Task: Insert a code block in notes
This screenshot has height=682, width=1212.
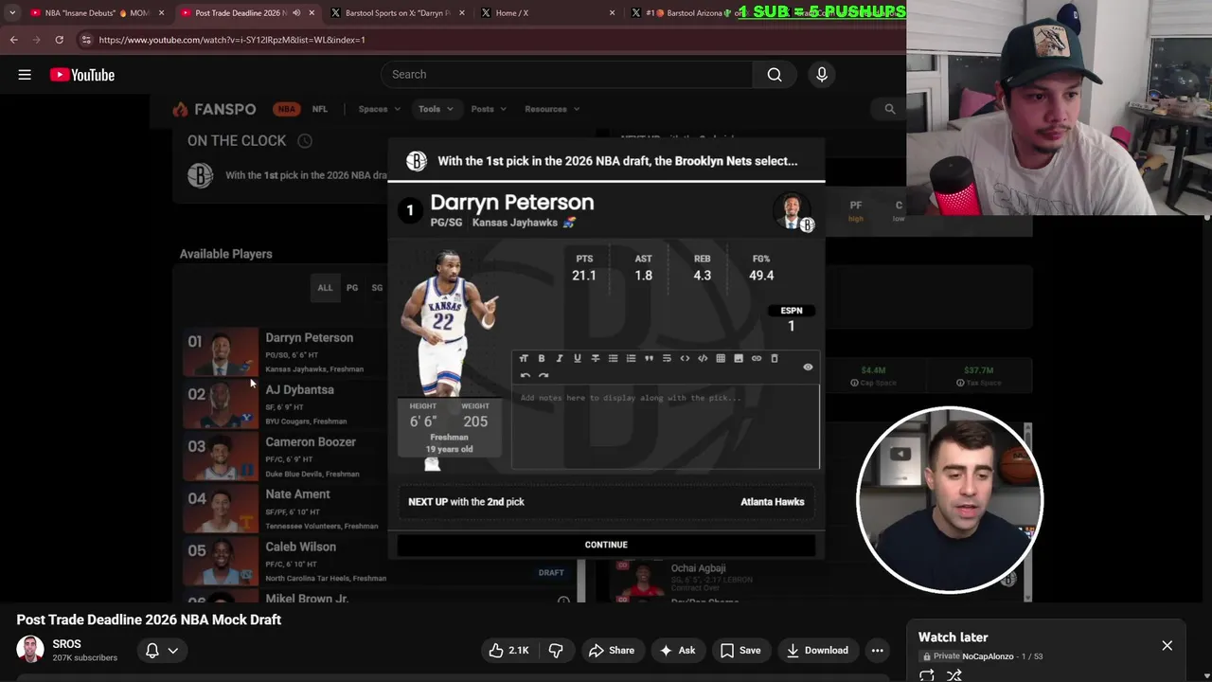Action: 703,358
